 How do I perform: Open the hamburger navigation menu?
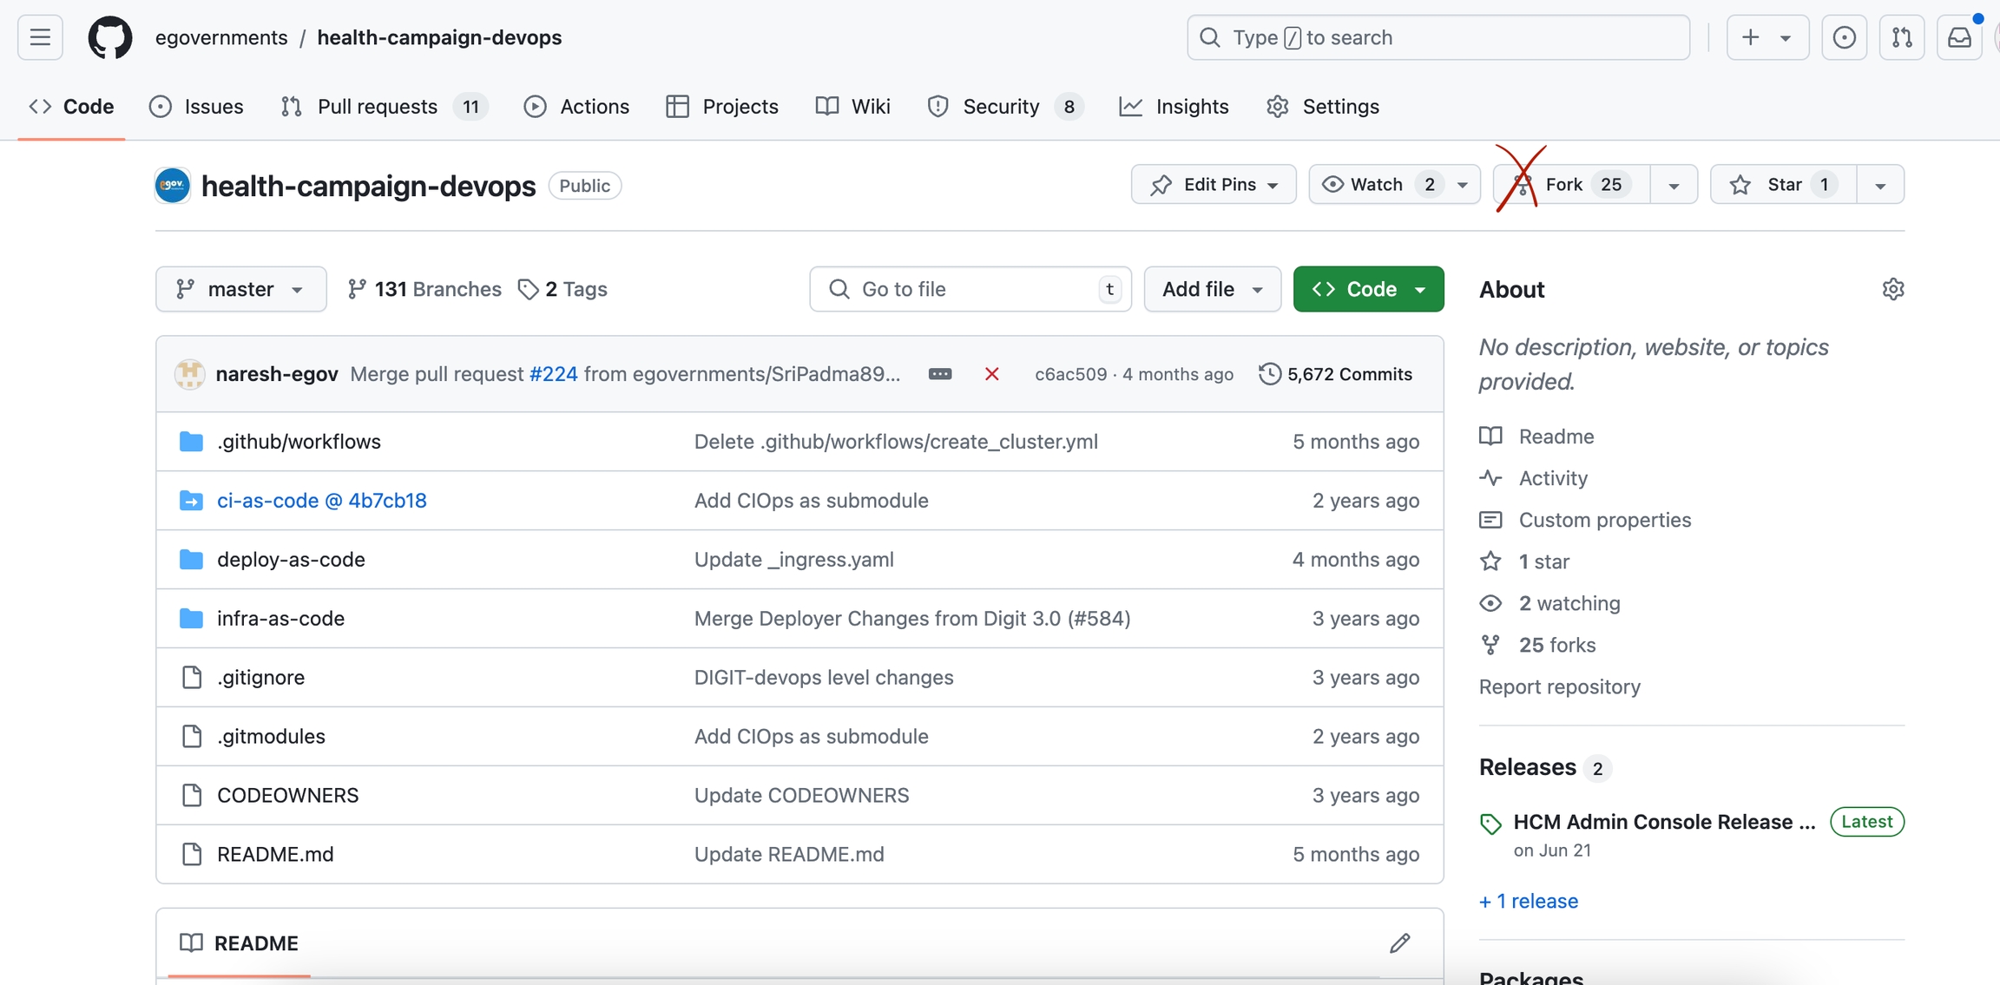click(40, 37)
